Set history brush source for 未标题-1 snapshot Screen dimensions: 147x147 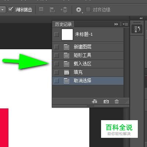56,35
